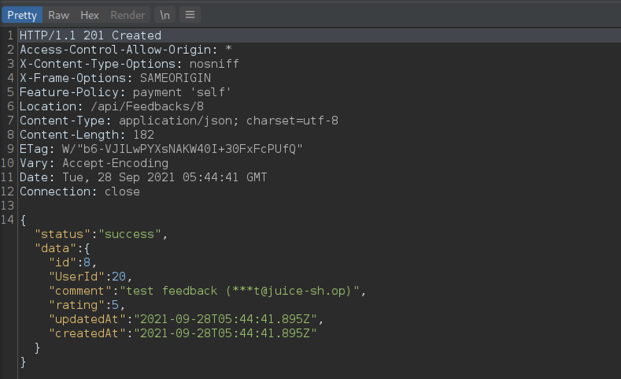Click the Access-Control-Allow-Origin header line

pyautogui.click(x=126, y=50)
